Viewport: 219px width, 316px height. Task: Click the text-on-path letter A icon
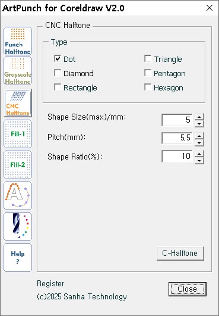[x=18, y=196]
